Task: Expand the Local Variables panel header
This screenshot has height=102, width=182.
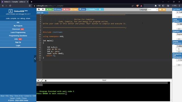Action: pyautogui.click(x=177, y=20)
